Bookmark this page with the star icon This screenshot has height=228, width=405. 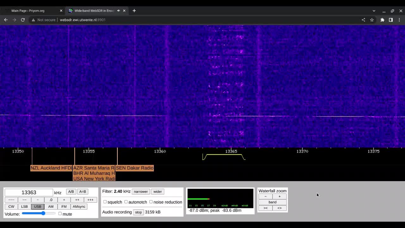point(372,20)
